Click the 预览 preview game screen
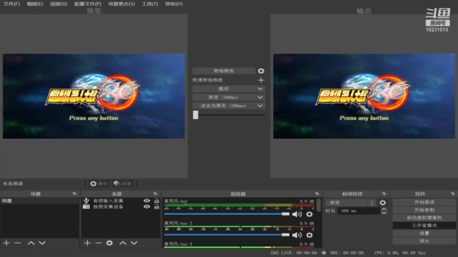This screenshot has height=257, width=458. pos(94,96)
